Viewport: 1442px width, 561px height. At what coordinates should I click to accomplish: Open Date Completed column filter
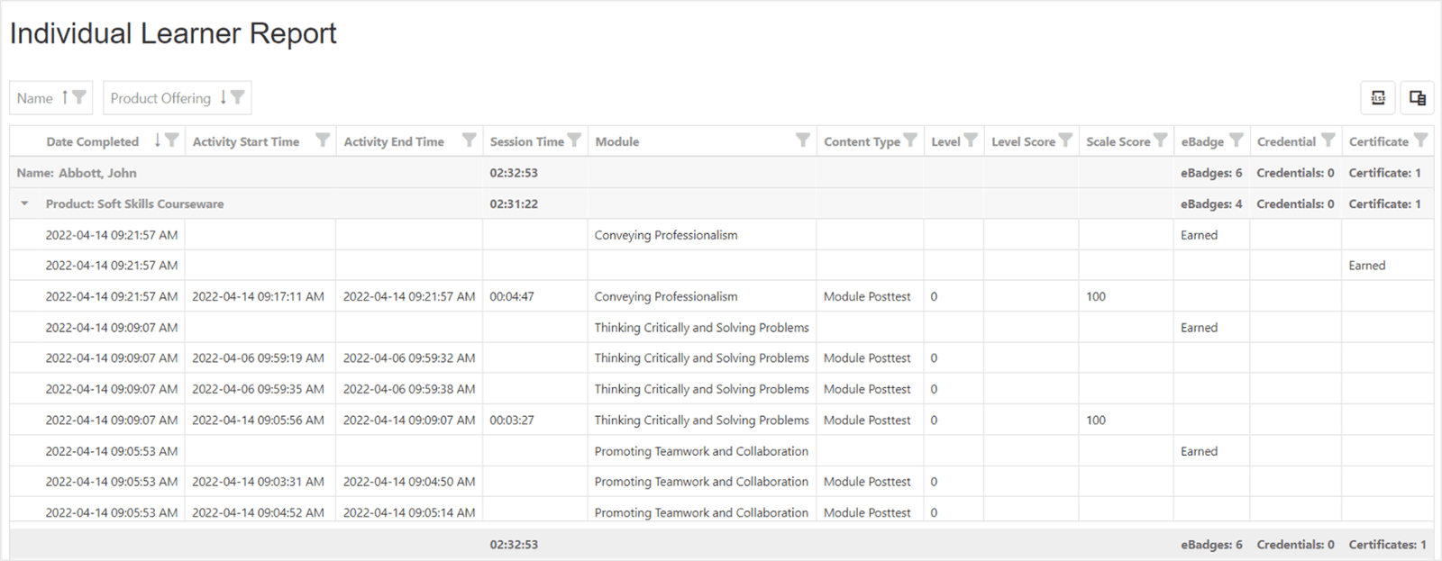tap(172, 140)
